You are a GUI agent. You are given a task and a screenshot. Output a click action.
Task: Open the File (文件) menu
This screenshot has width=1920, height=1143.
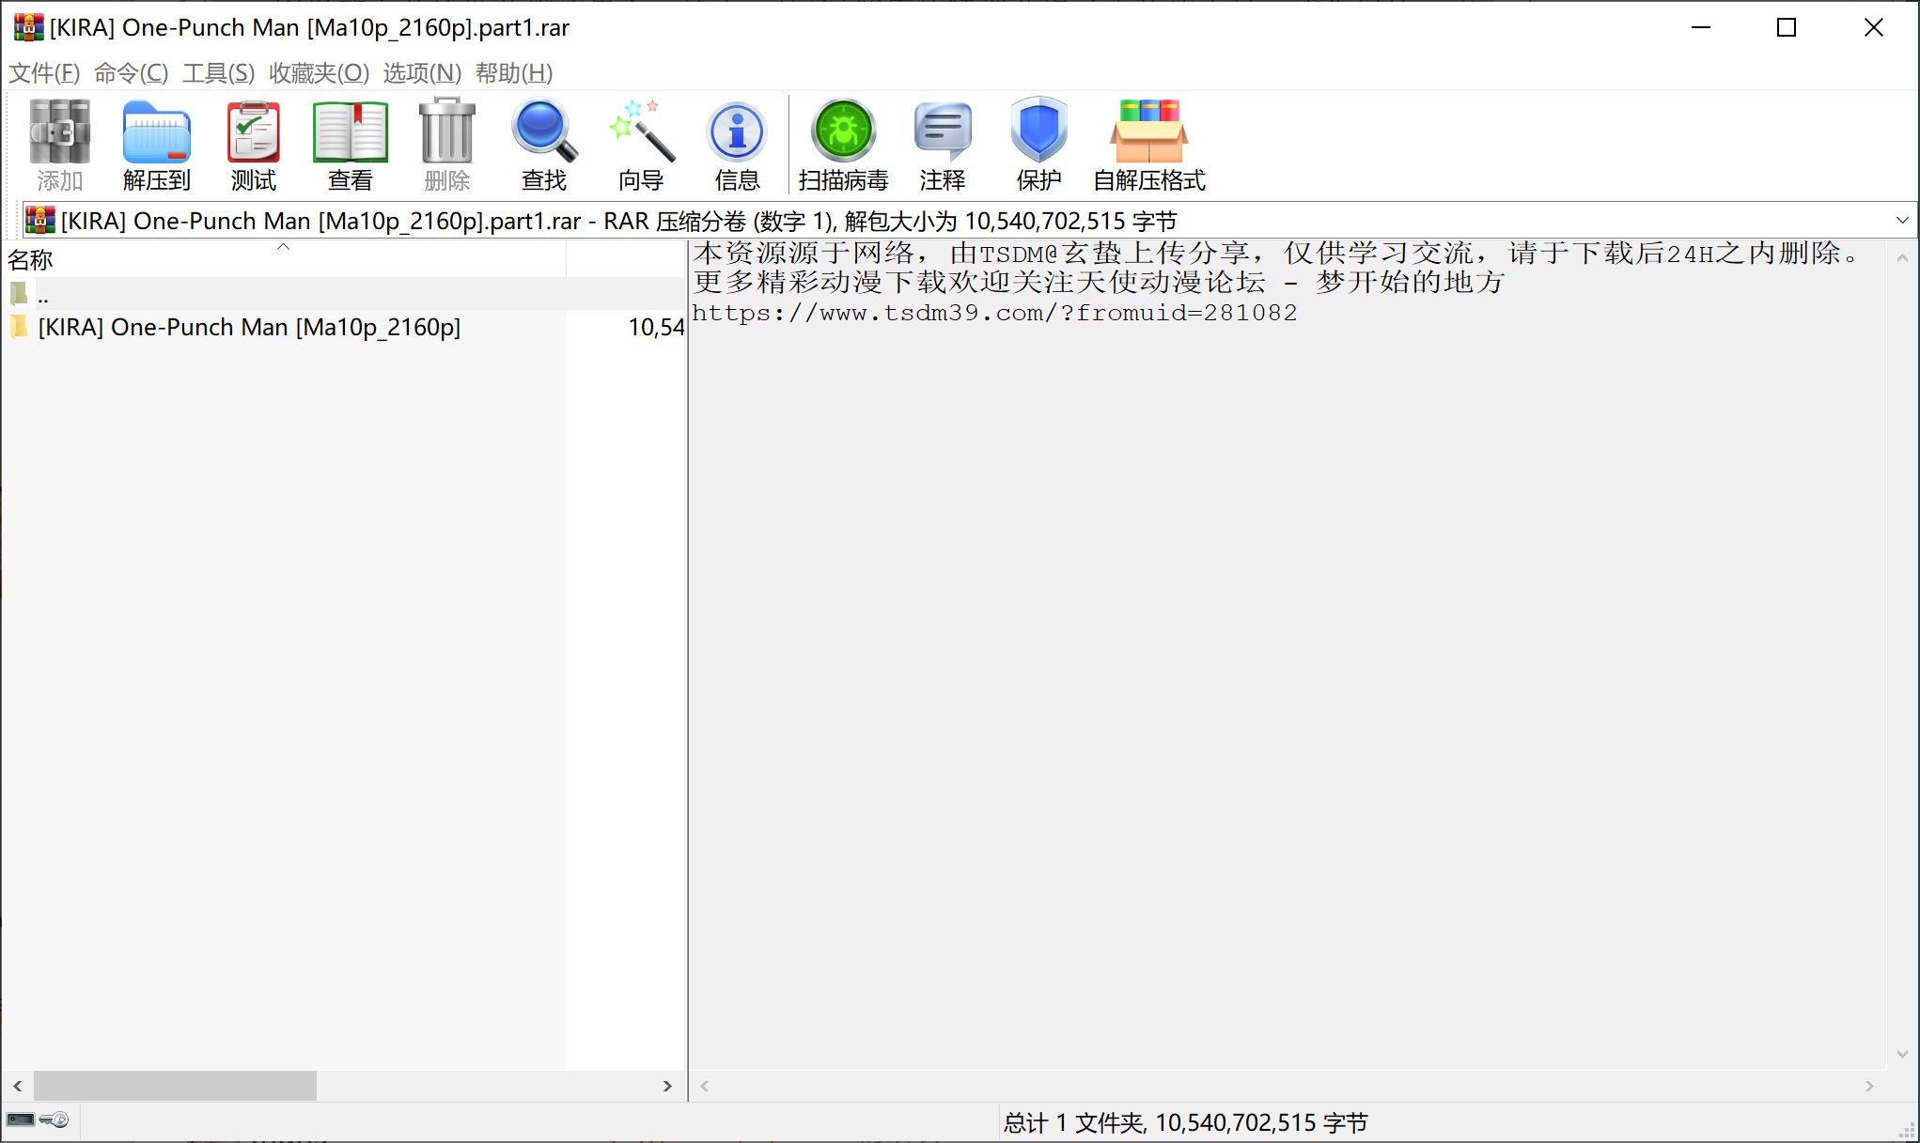(x=44, y=73)
